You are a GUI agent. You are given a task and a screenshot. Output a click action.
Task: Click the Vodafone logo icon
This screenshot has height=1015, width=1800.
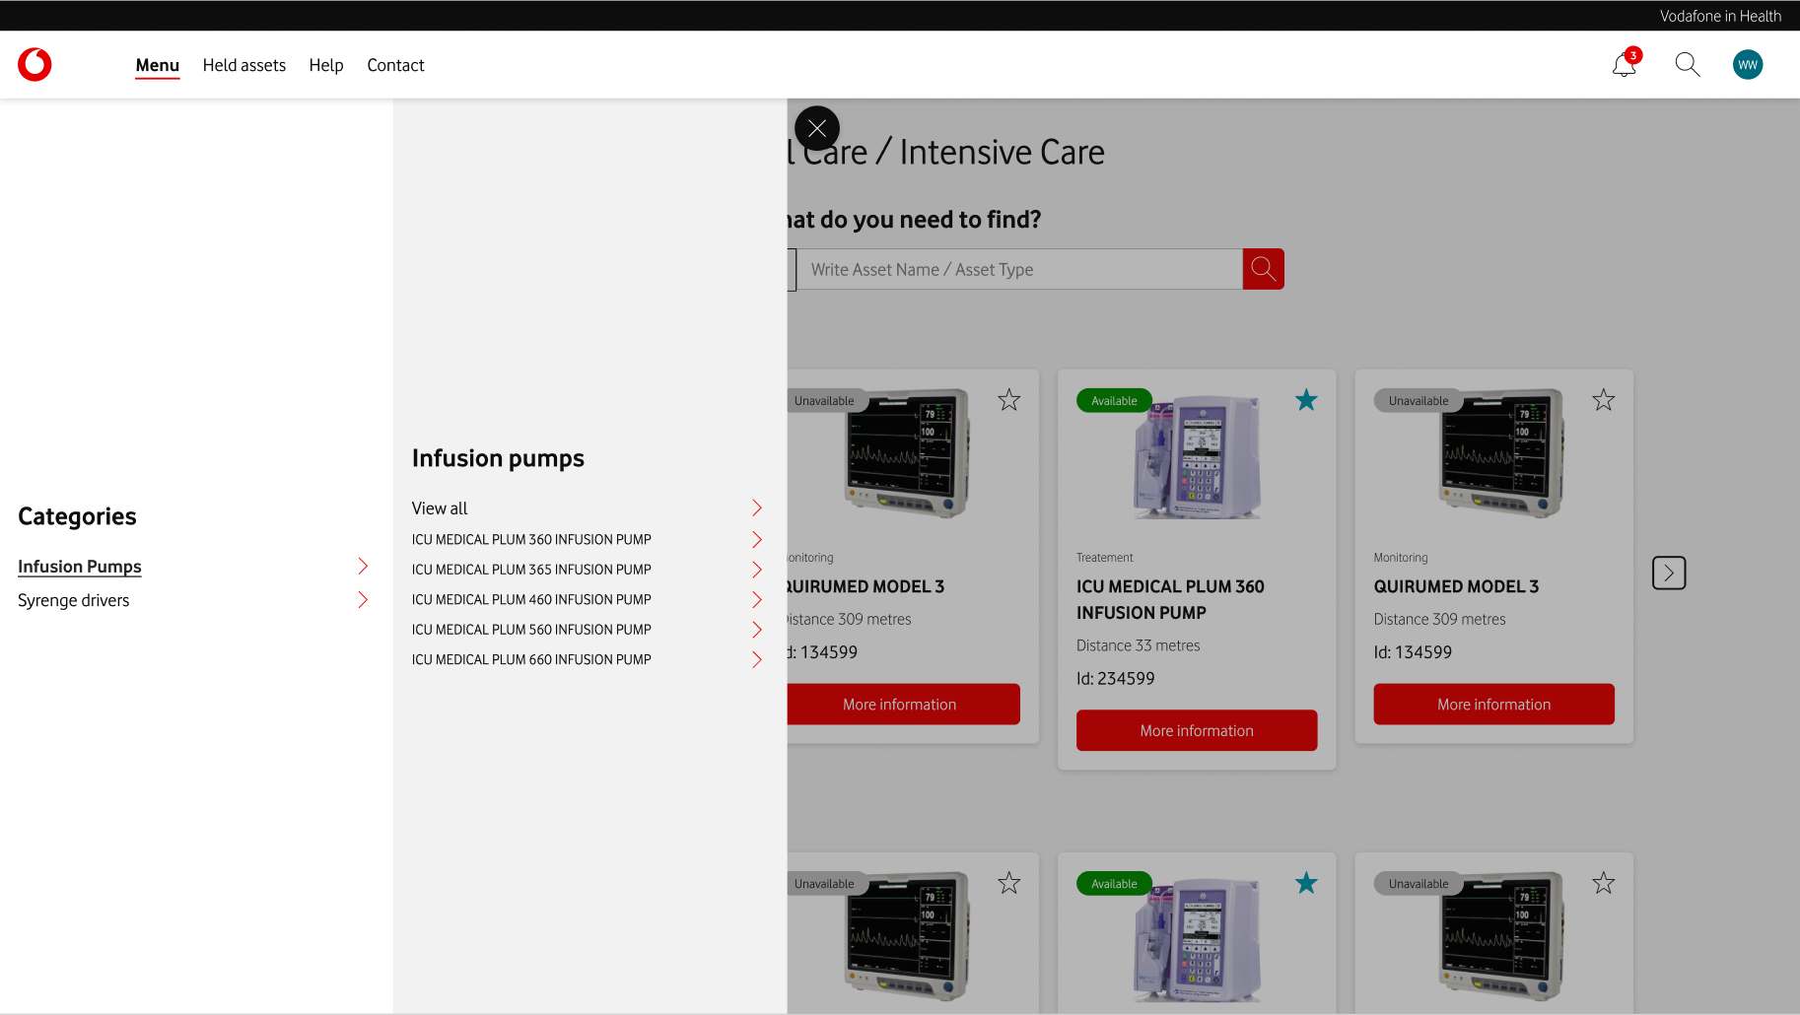pyautogui.click(x=35, y=65)
